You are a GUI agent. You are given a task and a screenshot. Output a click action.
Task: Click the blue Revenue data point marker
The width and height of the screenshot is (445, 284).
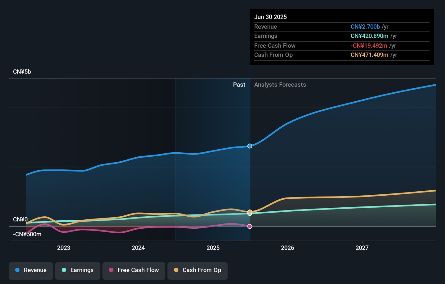point(250,146)
